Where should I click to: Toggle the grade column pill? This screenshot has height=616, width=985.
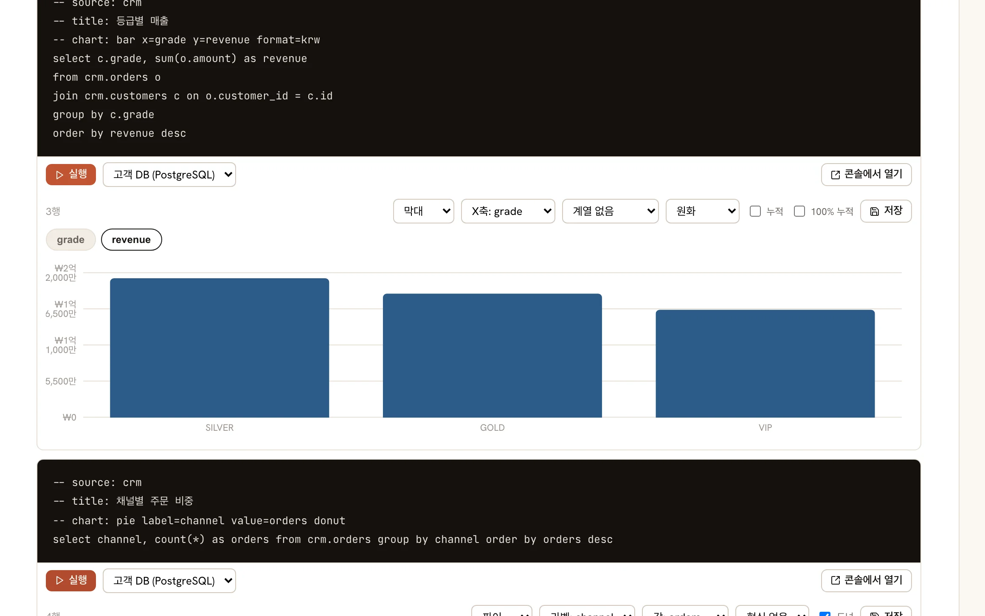pos(70,240)
